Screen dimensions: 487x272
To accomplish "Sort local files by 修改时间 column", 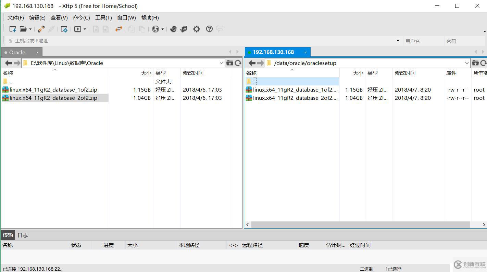I will [x=193, y=73].
